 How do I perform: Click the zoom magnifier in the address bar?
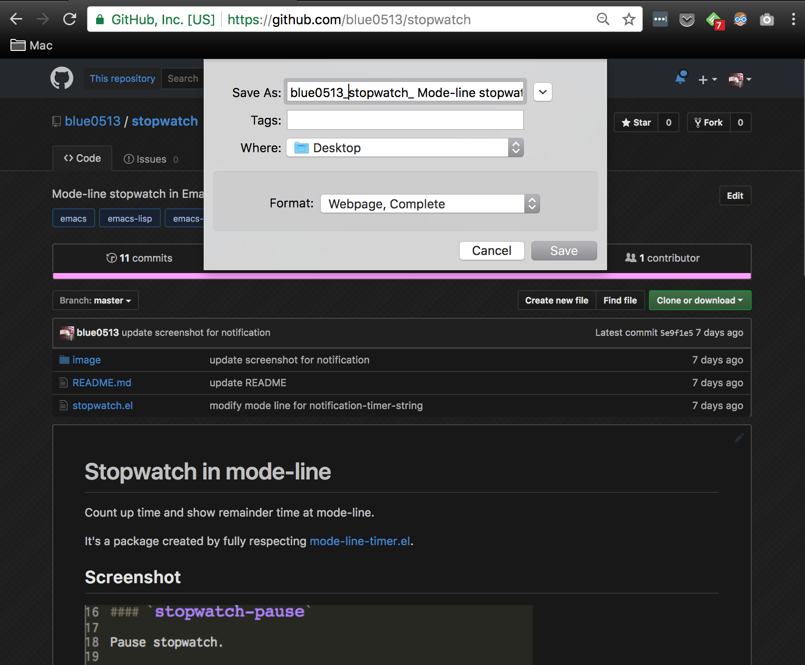point(603,19)
